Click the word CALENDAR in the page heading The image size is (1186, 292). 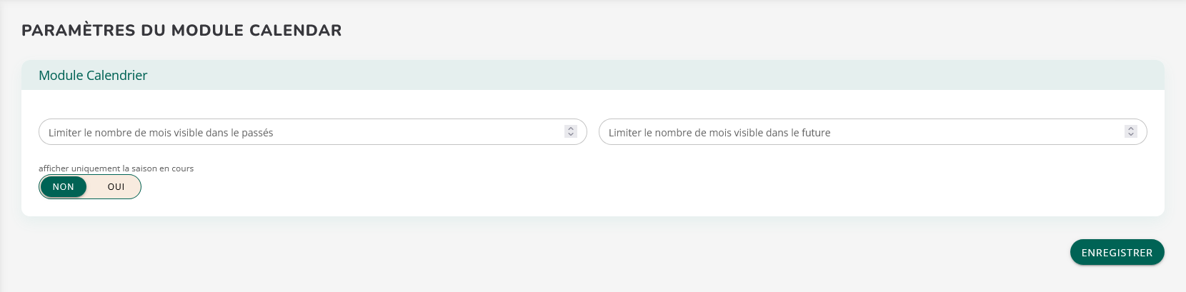pyautogui.click(x=295, y=31)
